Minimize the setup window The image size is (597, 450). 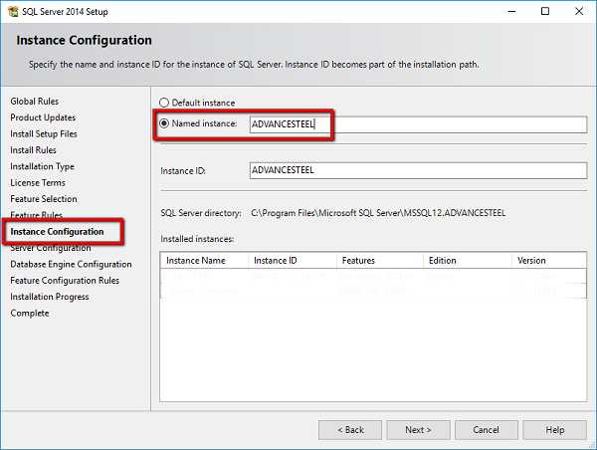click(x=511, y=11)
